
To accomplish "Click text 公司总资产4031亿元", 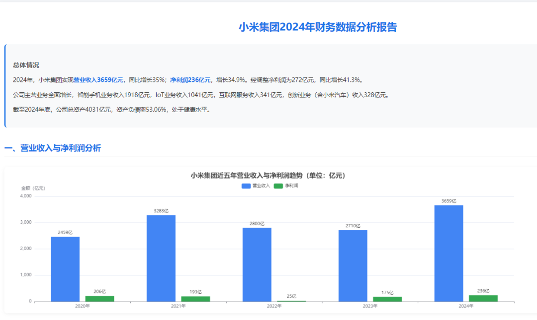I will pos(83,110).
